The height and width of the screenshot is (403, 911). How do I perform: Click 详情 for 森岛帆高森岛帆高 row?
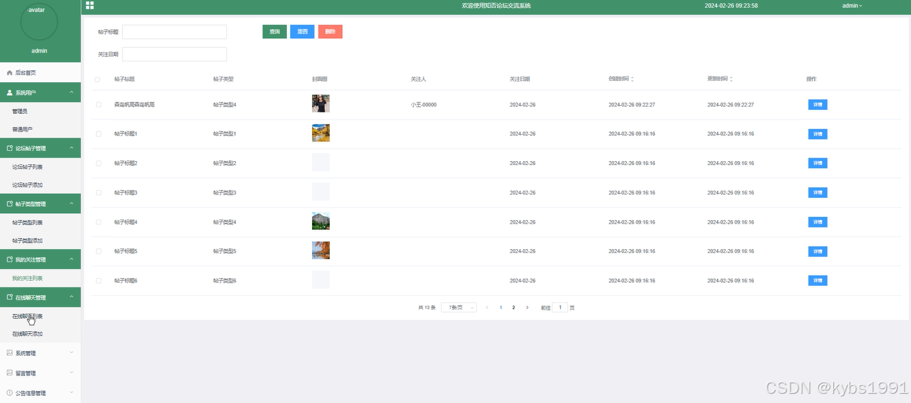click(x=818, y=105)
